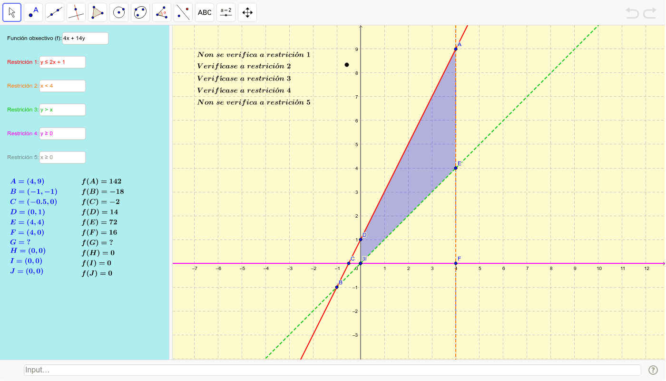Click the free black test point
This screenshot has width=666, height=381.
[347, 64]
